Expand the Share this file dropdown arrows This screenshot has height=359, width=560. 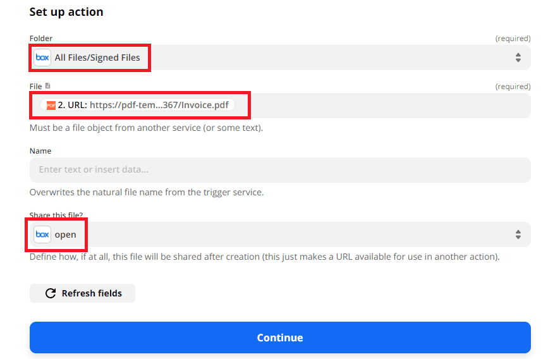[x=518, y=234]
